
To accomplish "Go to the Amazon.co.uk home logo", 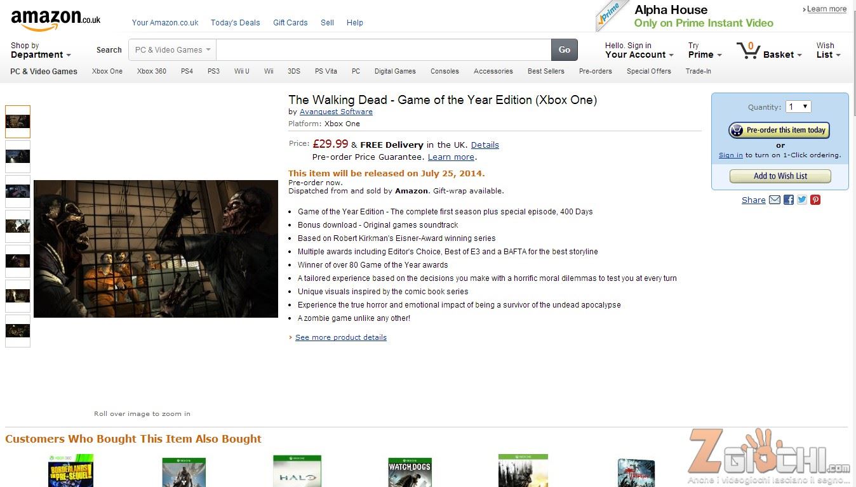I will pos(55,20).
